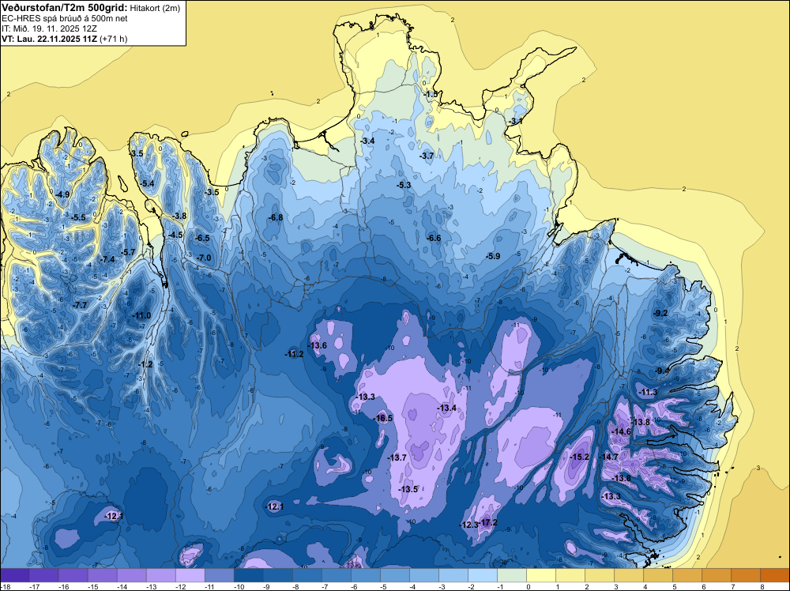Select pale green legend swatch between -1 and 0
This screenshot has height=591, width=790.
[512, 575]
